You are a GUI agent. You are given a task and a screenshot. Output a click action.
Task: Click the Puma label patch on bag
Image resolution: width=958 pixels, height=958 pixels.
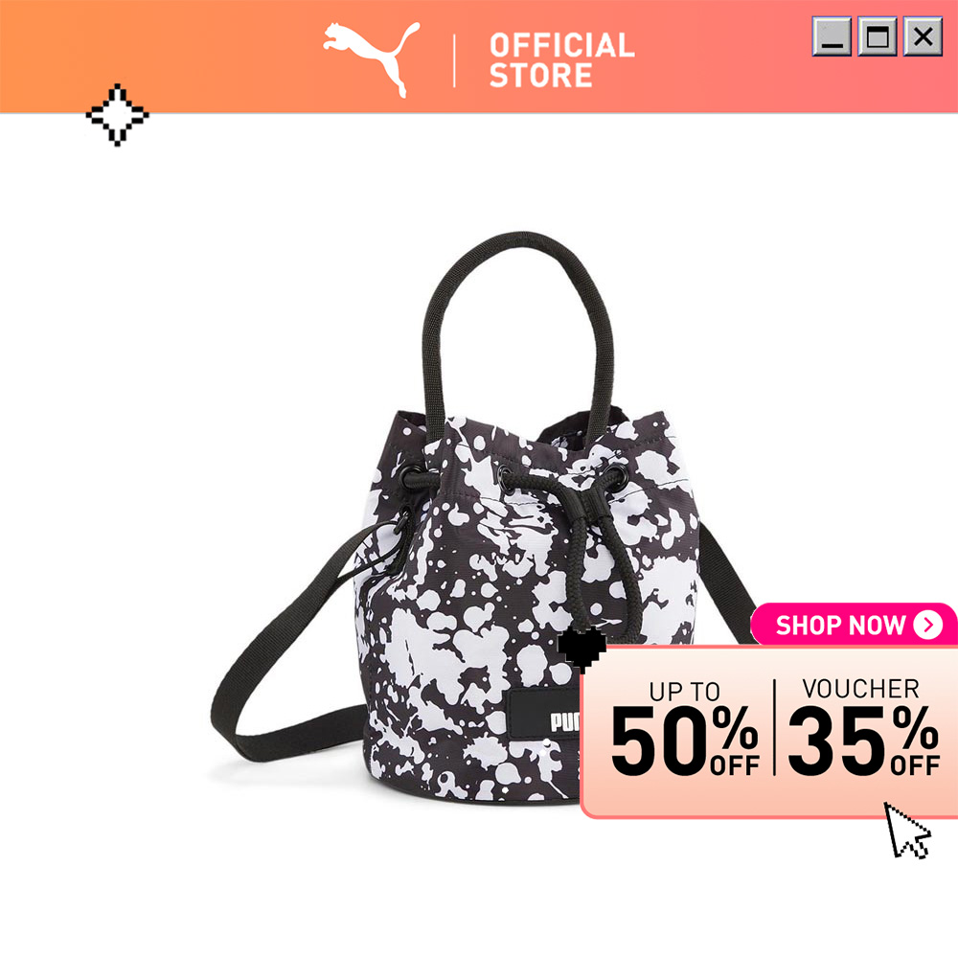tap(544, 715)
